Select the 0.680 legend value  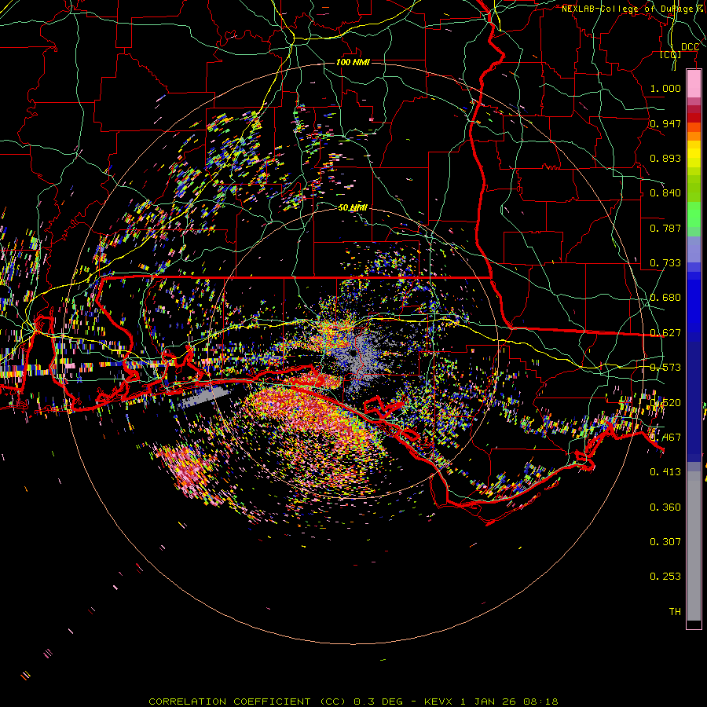pos(665,298)
